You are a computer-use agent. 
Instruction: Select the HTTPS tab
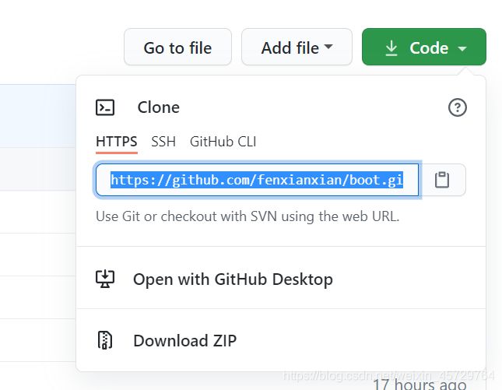117,142
